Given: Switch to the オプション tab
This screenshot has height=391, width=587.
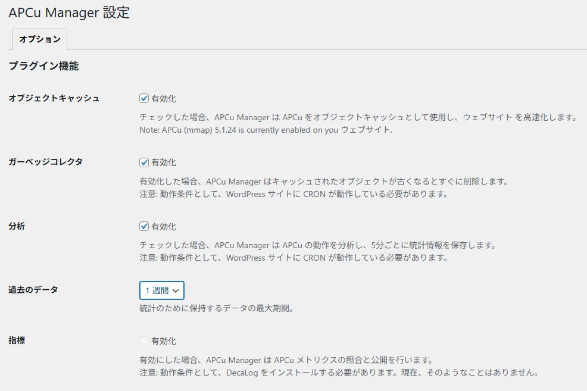Looking at the screenshot, I should [x=39, y=39].
